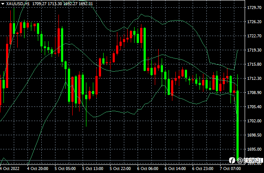This screenshot has height=173, width=264.
Task: Select the 1708.90 price label
Action: pos(254,92)
